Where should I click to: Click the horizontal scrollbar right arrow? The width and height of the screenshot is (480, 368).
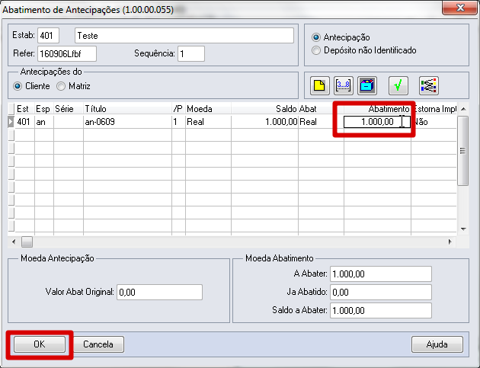(x=450, y=242)
